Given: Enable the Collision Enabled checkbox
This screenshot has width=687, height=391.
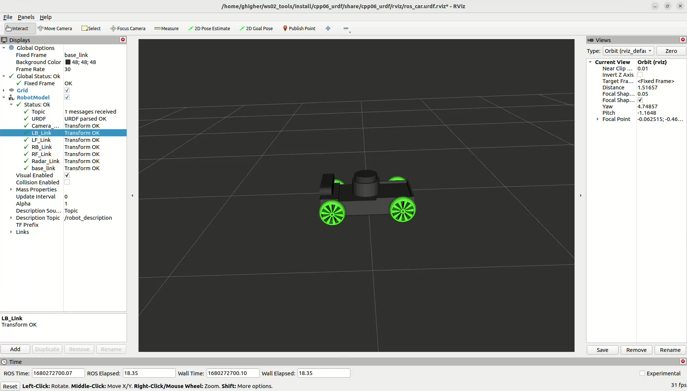Looking at the screenshot, I should pyautogui.click(x=67, y=182).
